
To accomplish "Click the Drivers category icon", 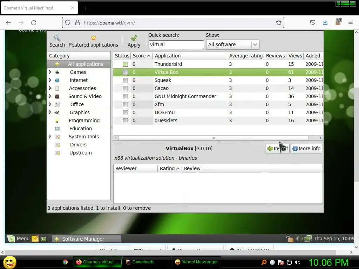I will [x=57, y=145].
